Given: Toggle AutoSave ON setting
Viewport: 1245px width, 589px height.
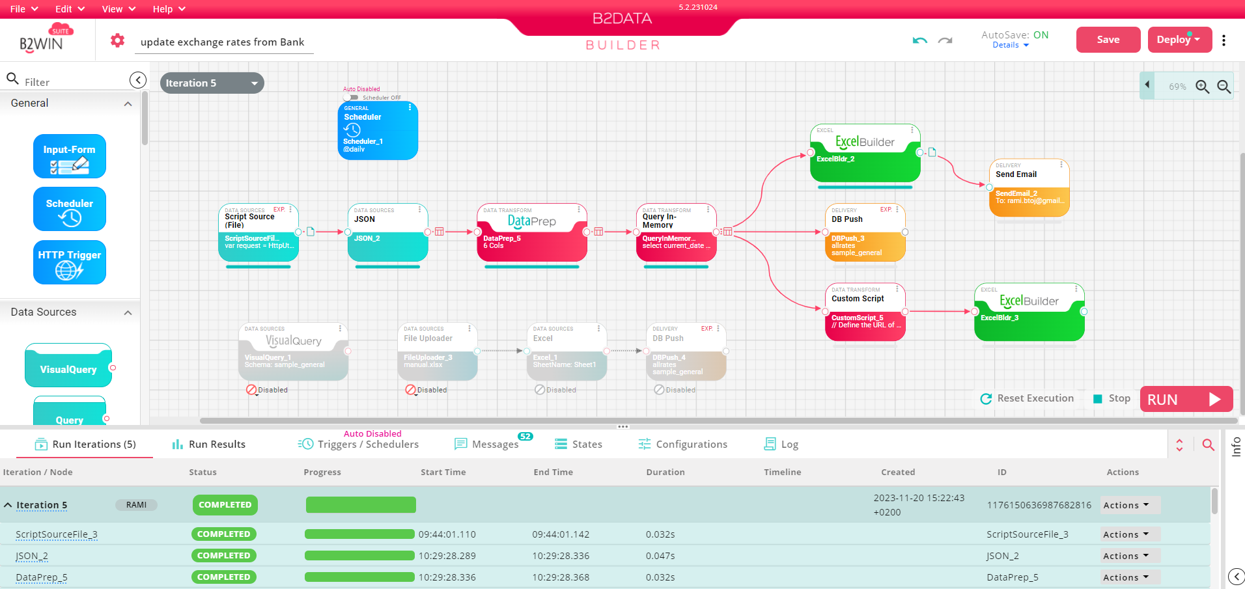Looking at the screenshot, I should [1014, 35].
